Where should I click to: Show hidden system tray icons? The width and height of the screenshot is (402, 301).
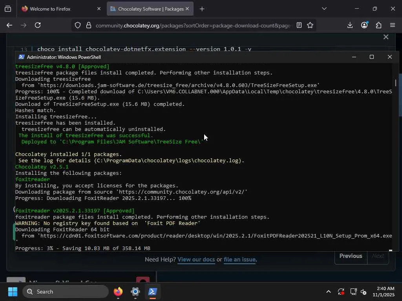coord(329,292)
